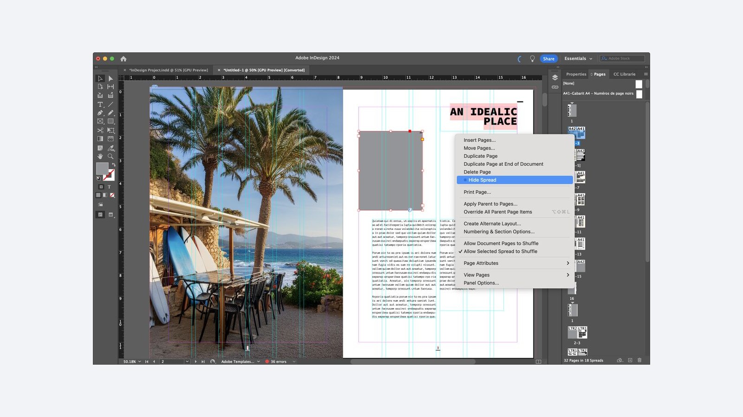Switch to the Properties tab

pyautogui.click(x=576, y=74)
